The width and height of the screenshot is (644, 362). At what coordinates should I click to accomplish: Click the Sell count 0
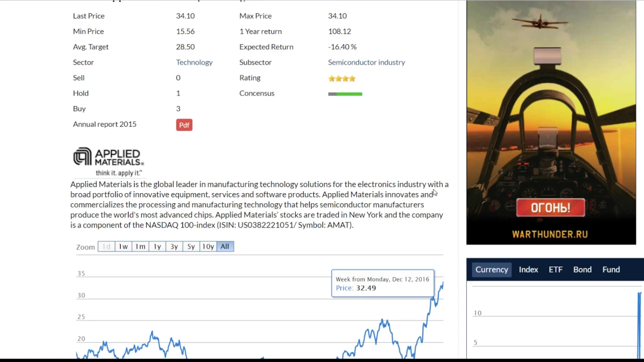click(178, 78)
